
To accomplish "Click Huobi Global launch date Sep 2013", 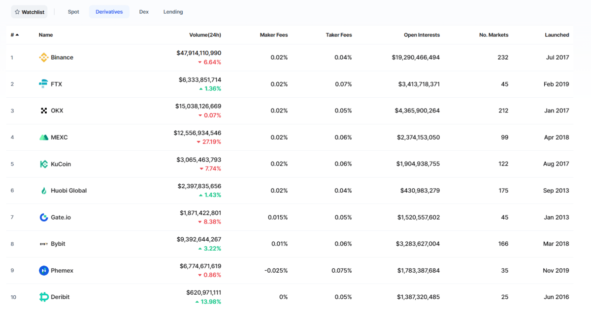I will (557, 191).
